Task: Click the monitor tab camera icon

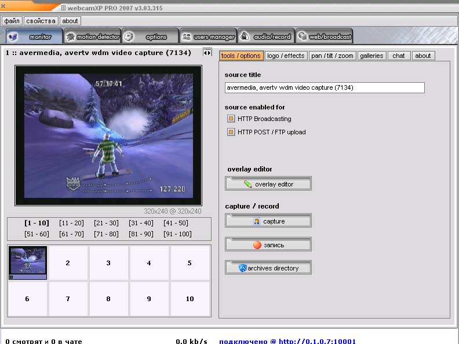Action: (x=13, y=37)
